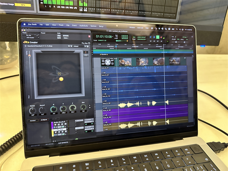
Task: Toggle the automation SAFE button
Action: pos(59,38)
